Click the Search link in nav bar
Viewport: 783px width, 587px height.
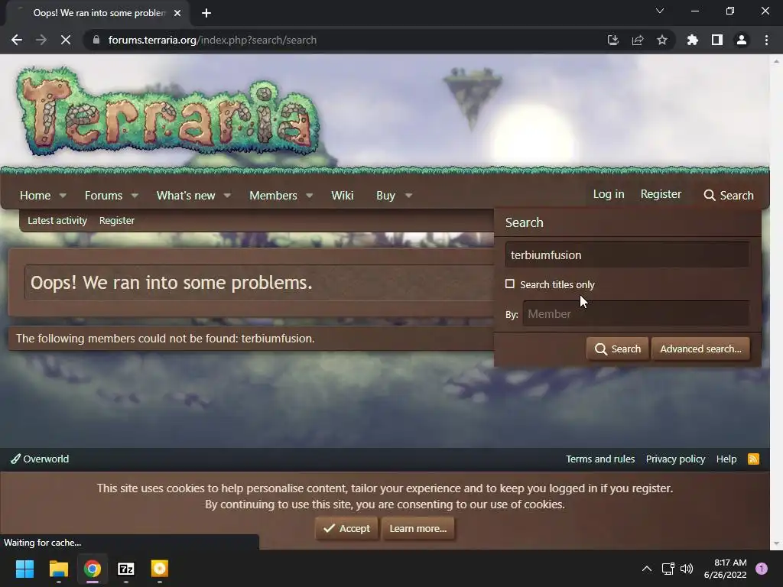tap(729, 195)
